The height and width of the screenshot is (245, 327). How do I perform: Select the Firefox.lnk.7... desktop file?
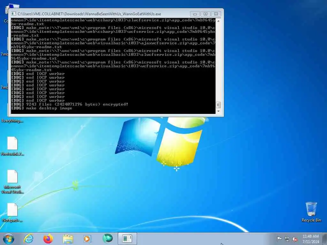point(12,146)
